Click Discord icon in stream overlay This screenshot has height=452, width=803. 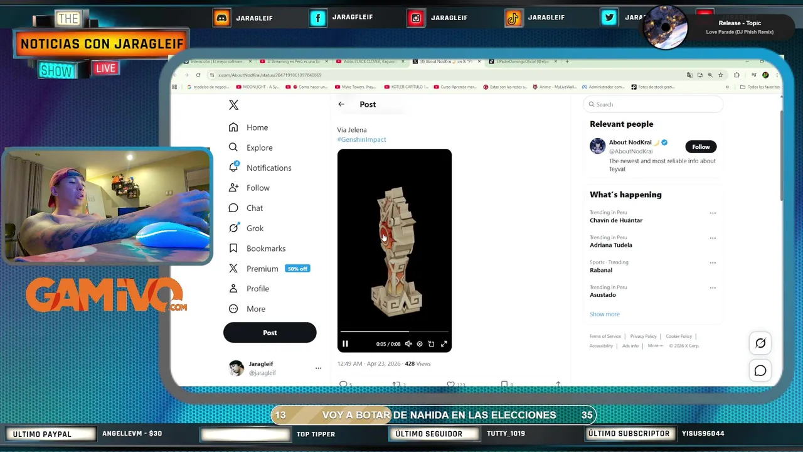[221, 18]
